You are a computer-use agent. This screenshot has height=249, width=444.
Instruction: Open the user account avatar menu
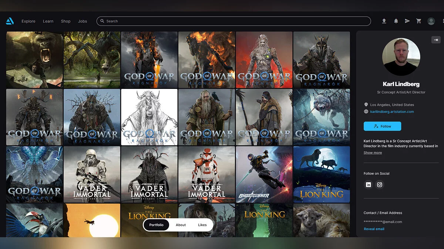[x=431, y=21]
